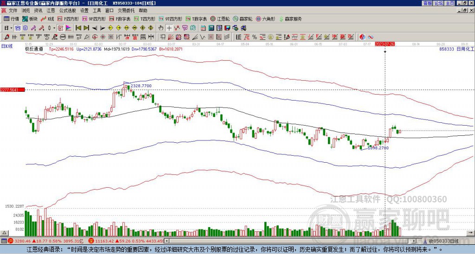Click the yin-yang taiji icon
Image resolution: width=475 pixels, height=254 pixels.
(x=362, y=37)
